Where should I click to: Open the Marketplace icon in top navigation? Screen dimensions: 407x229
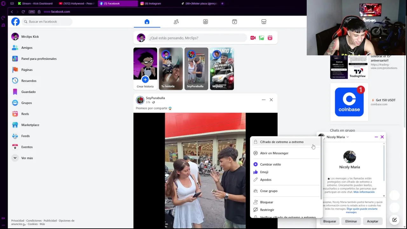click(x=264, y=22)
